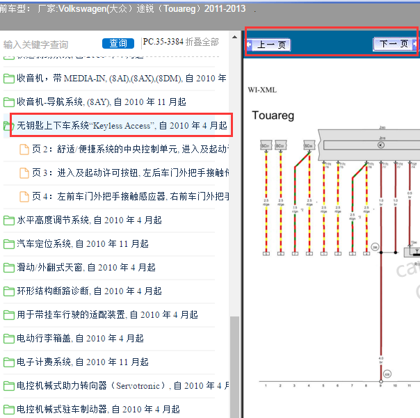Click text 电动行李箱盖, 自 2010 年 4 月起
Image resolution: width=420 pixels, height=418 pixels.
click(80, 339)
